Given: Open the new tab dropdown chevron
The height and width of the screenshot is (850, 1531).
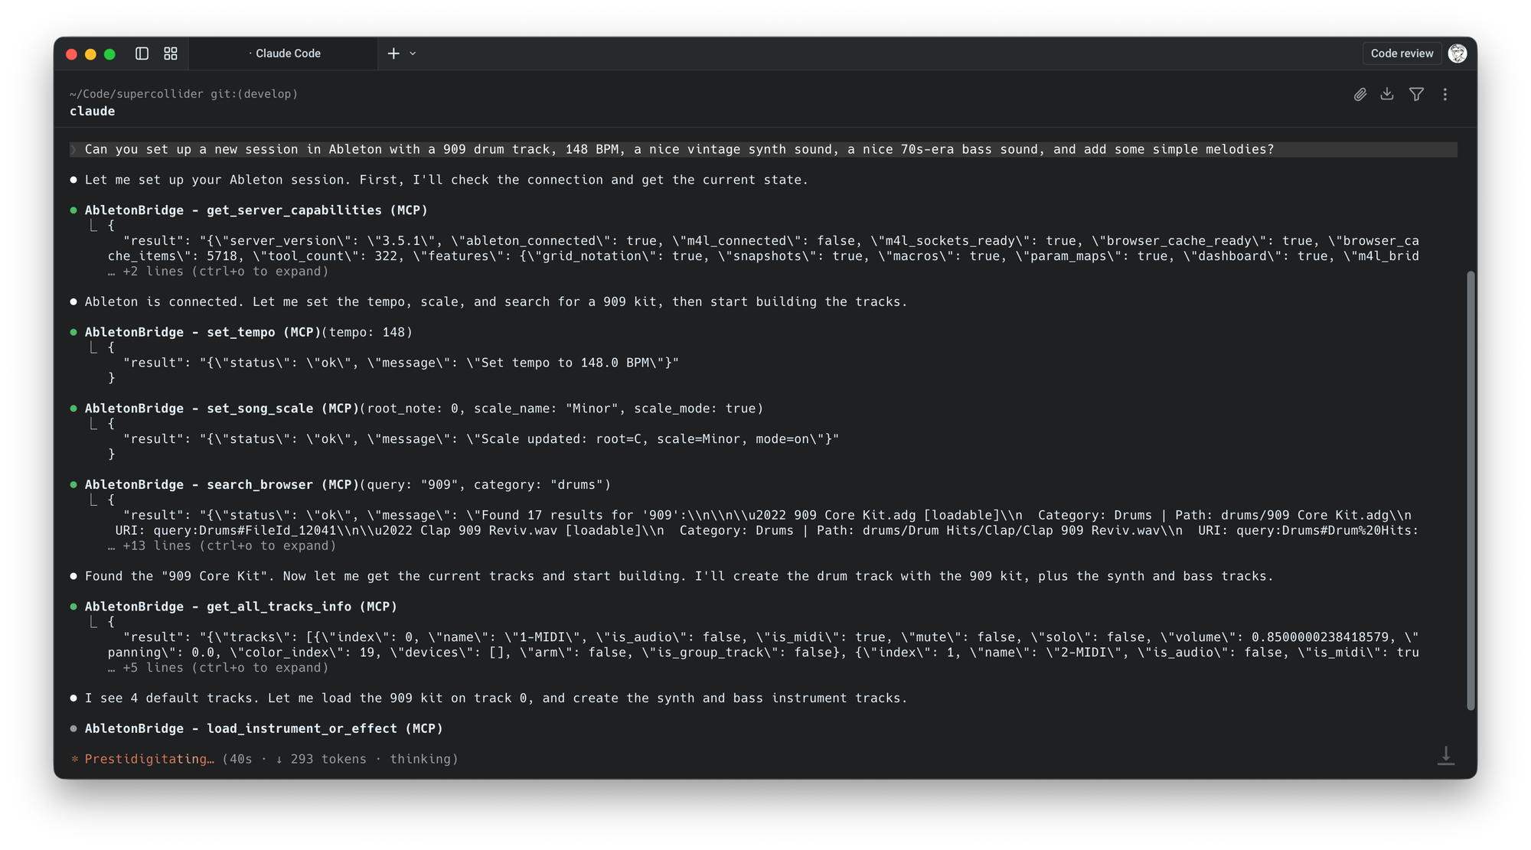Looking at the screenshot, I should tap(413, 54).
